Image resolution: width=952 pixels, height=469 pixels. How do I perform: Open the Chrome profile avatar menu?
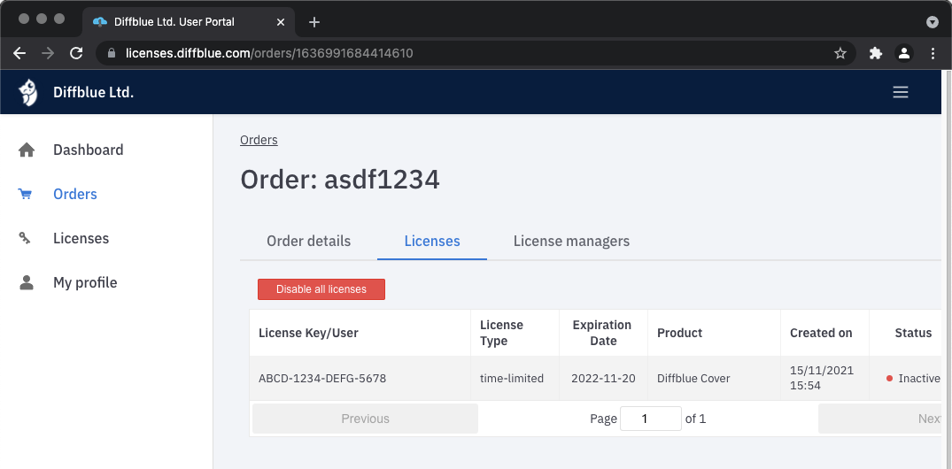point(904,53)
